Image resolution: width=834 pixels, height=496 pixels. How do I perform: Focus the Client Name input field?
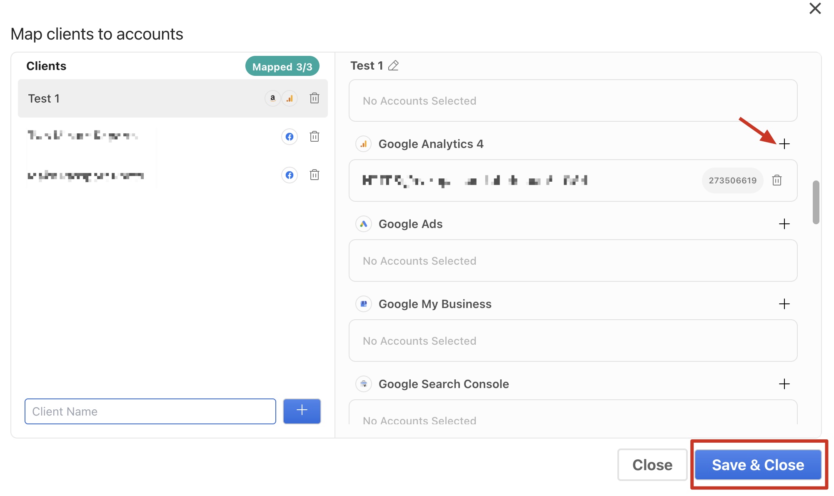click(150, 411)
